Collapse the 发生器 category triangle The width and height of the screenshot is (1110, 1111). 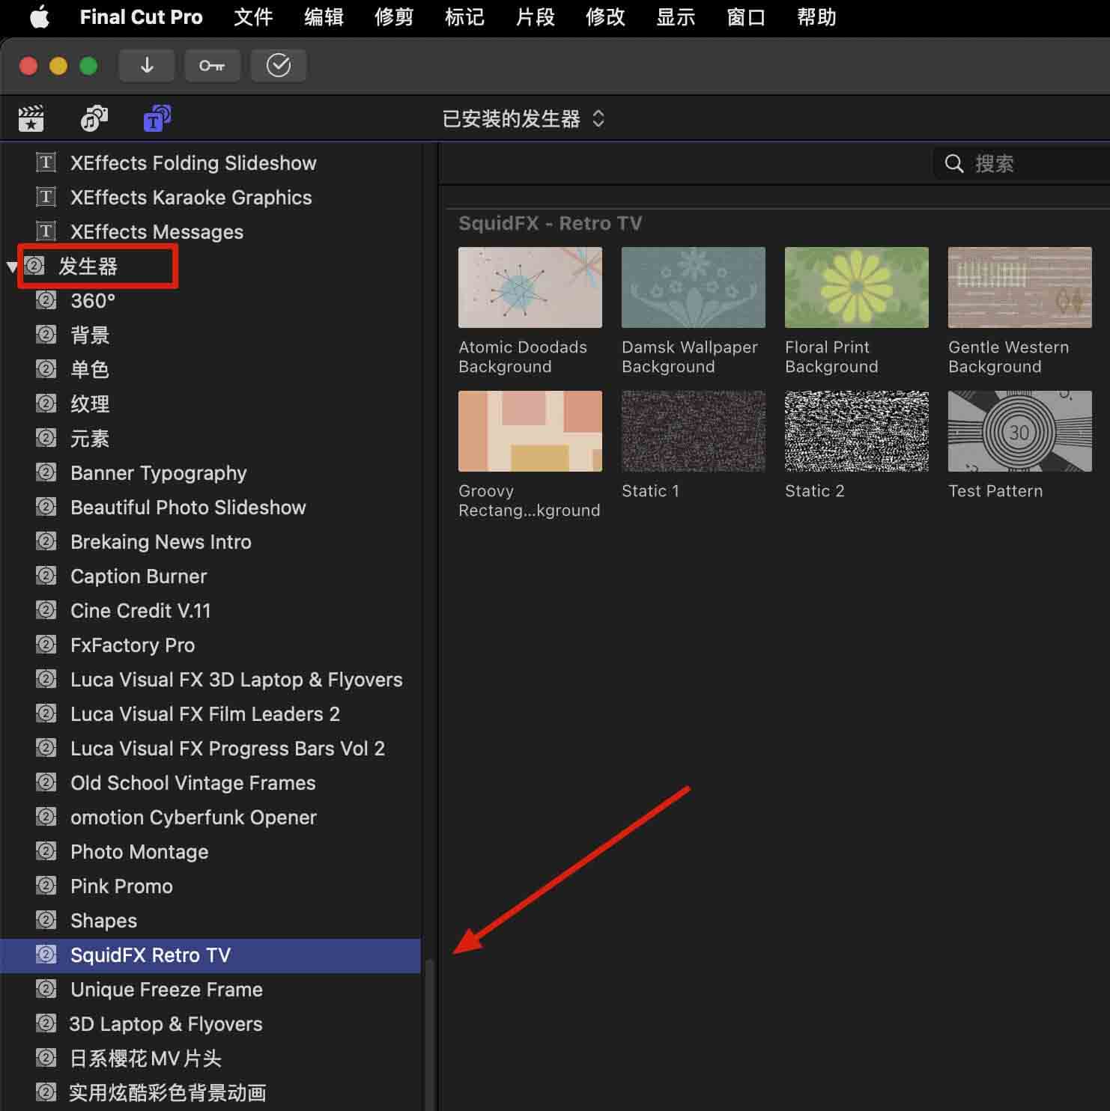tap(11, 267)
